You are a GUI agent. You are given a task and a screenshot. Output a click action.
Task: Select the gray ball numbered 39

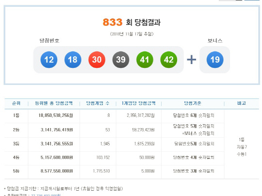pos(121,60)
